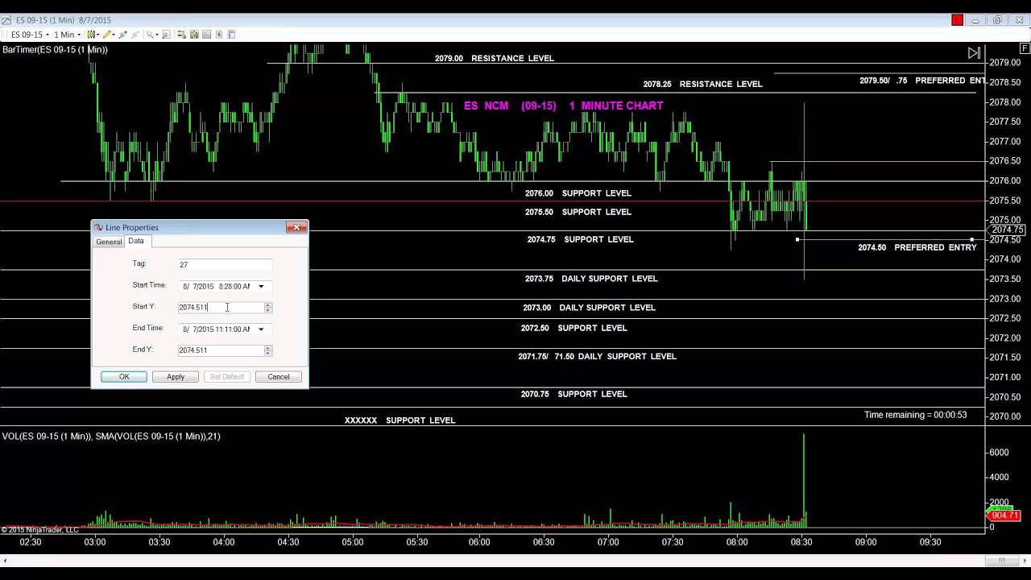Click the dollar-sign strategies icon
Screen dimensions: 1031x580
coord(217,35)
